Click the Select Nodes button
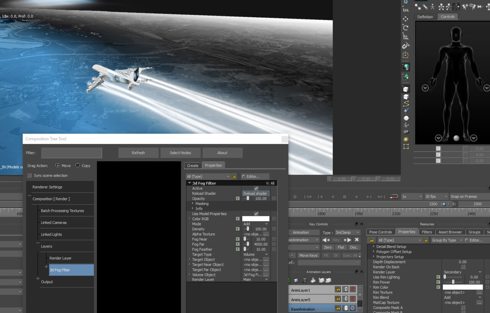 [x=180, y=153]
